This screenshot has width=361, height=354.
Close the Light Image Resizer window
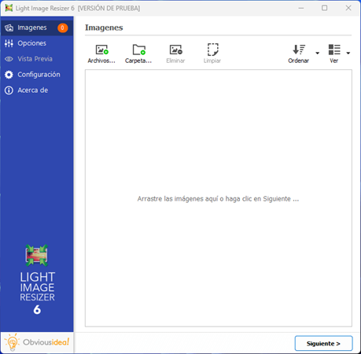click(x=348, y=8)
